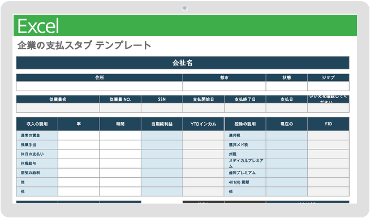Image resolution: width=370 pixels, height=218 pixels.
Task: Click the empty cell under 状態
Action: pyautogui.click(x=287, y=86)
